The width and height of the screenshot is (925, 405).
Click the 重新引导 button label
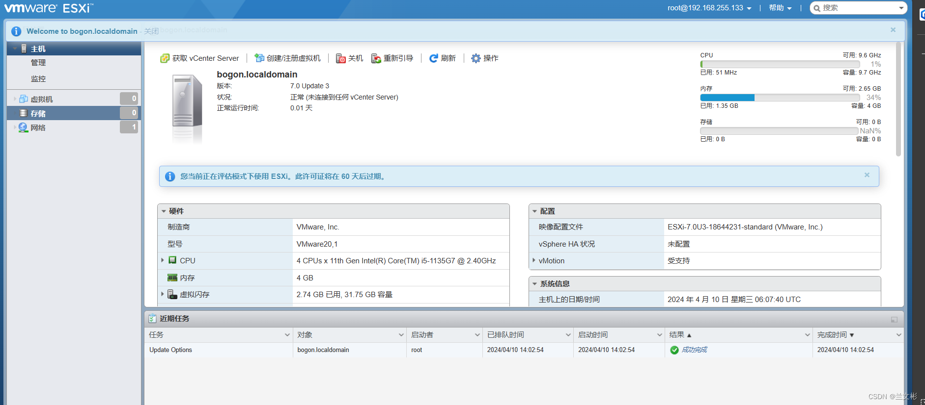(398, 58)
